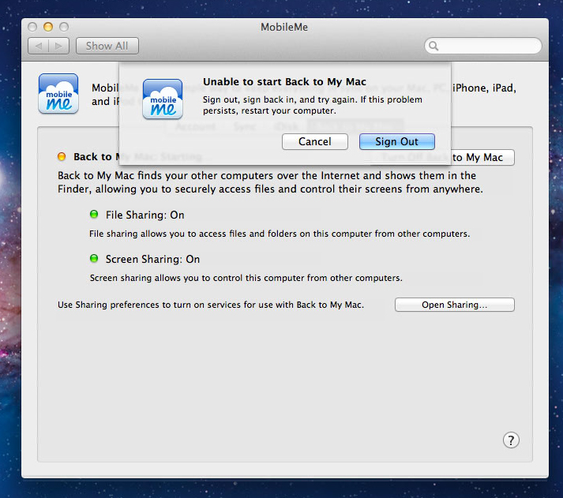Click the Sign Out button

(x=396, y=141)
